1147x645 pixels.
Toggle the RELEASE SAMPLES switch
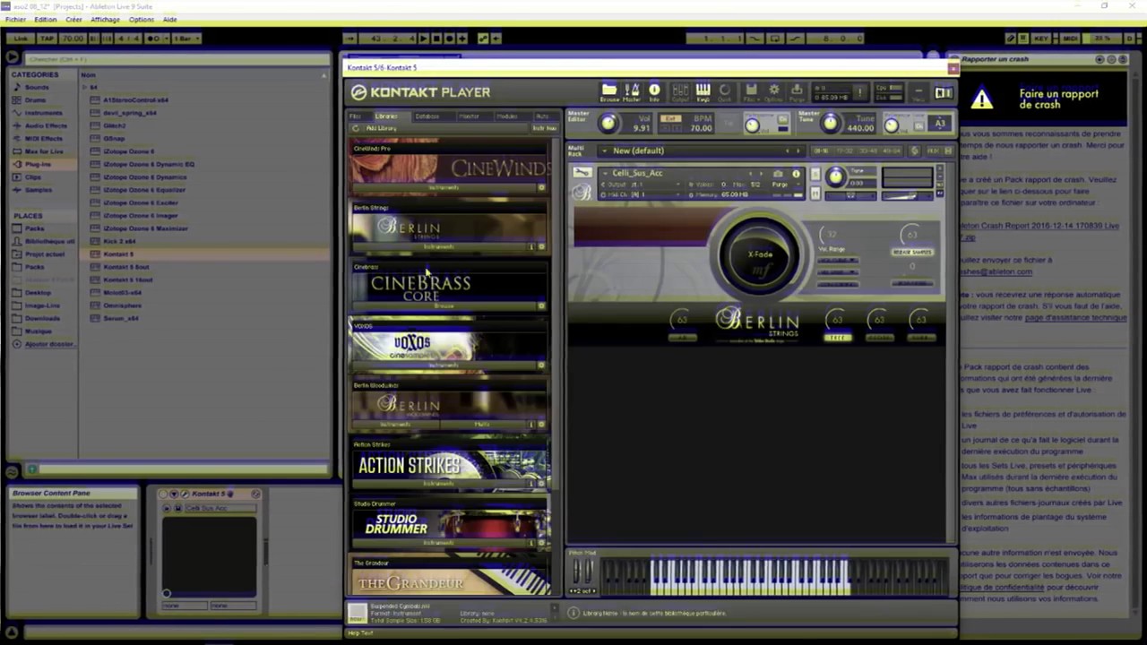912,253
